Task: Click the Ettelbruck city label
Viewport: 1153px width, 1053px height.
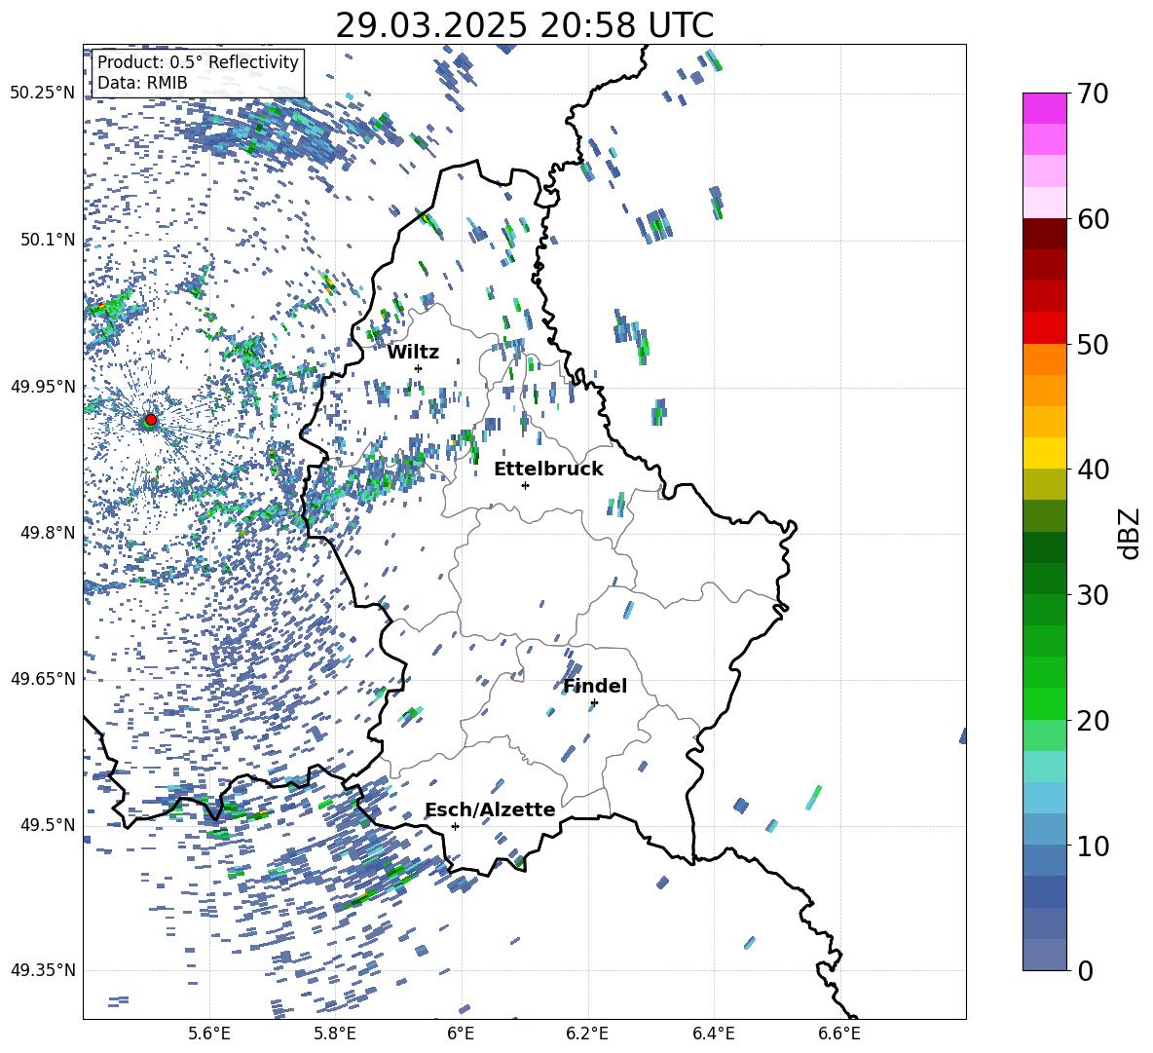Action: tap(548, 470)
